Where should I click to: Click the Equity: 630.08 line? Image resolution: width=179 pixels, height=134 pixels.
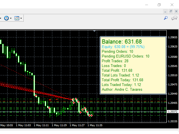pyautogui.click(x=123, y=47)
